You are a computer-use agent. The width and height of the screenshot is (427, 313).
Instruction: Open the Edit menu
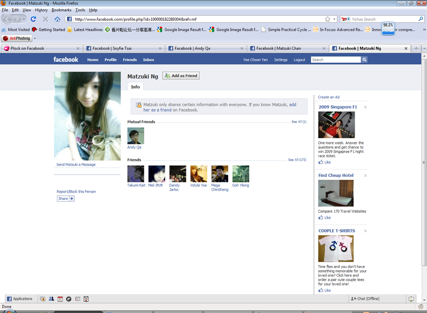tap(15, 10)
